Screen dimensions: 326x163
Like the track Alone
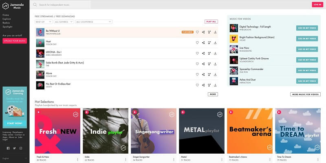point(197,74)
